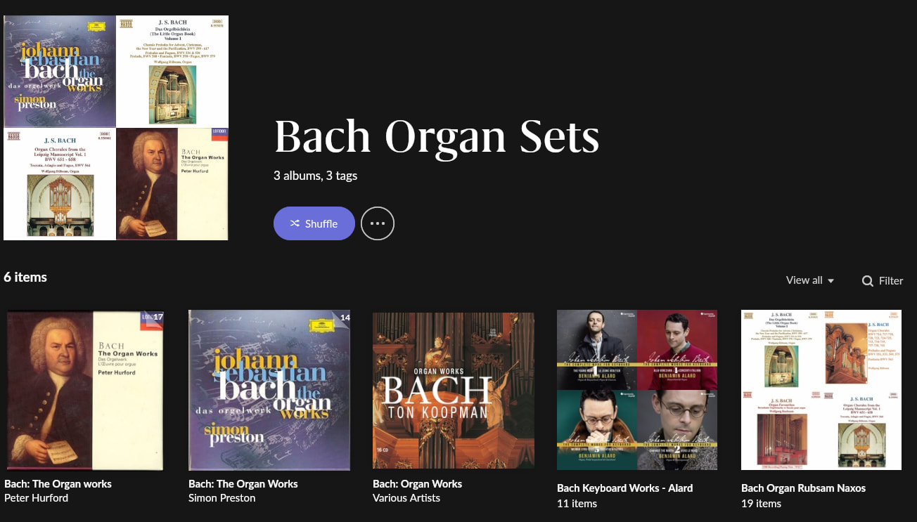Click the 'Bach: Organ Works' album title

pos(417,484)
